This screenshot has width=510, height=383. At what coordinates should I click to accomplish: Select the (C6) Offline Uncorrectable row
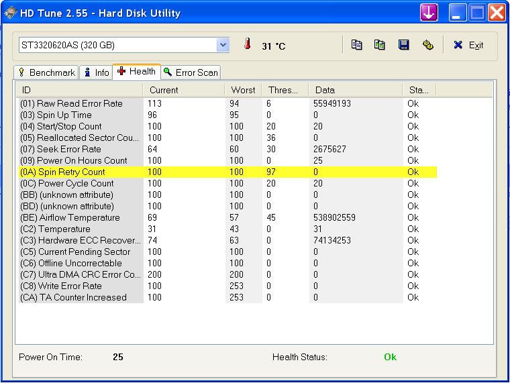(x=227, y=263)
